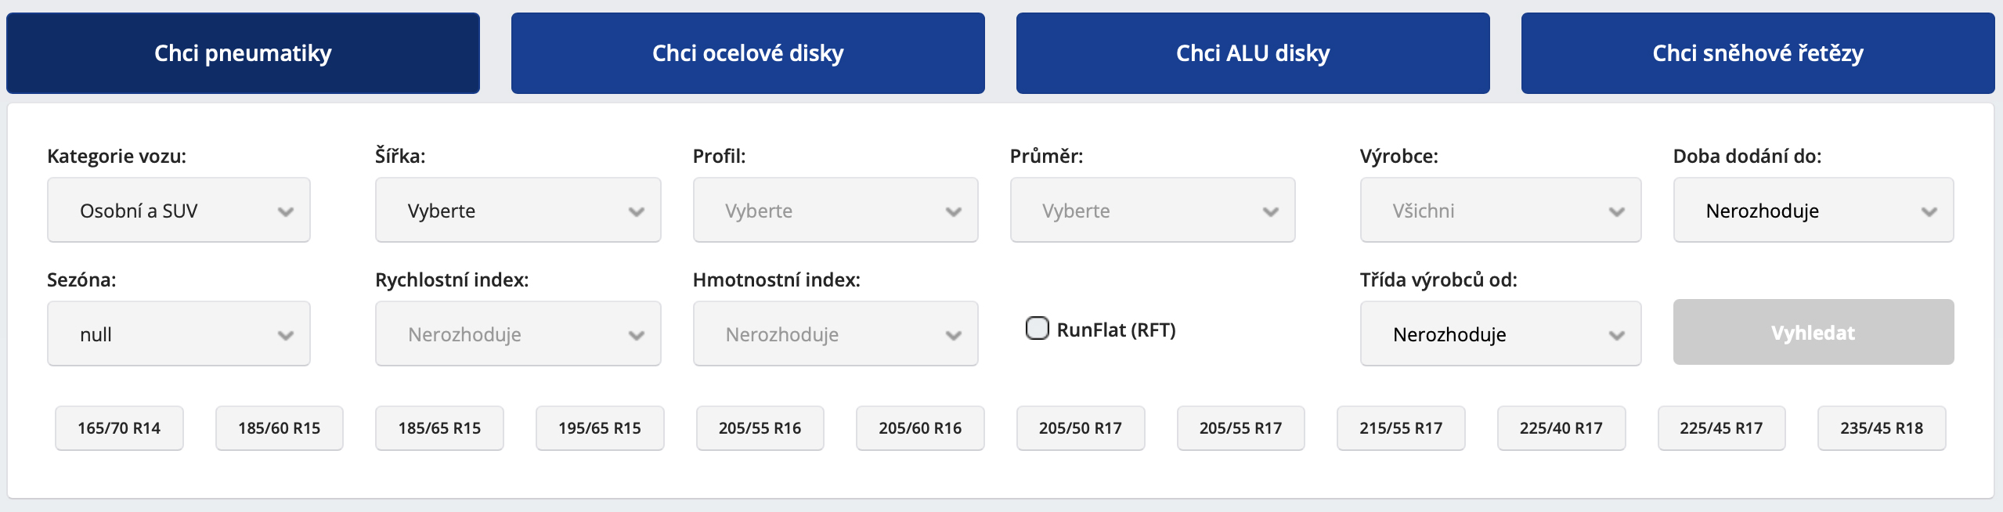The width and height of the screenshot is (2003, 512).
Task: Expand the Šířka width dropdown
Action: pos(518,211)
